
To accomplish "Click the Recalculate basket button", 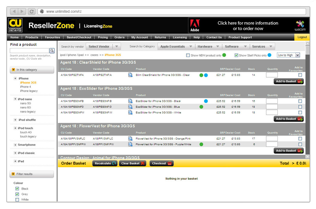I will (105, 163).
